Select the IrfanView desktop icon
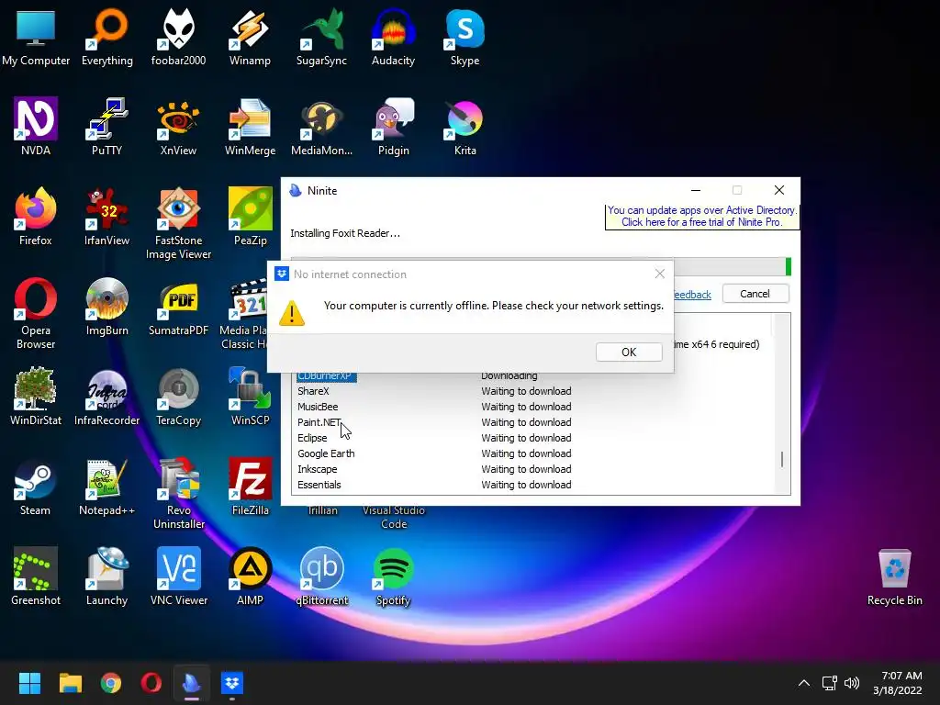 pyautogui.click(x=107, y=216)
